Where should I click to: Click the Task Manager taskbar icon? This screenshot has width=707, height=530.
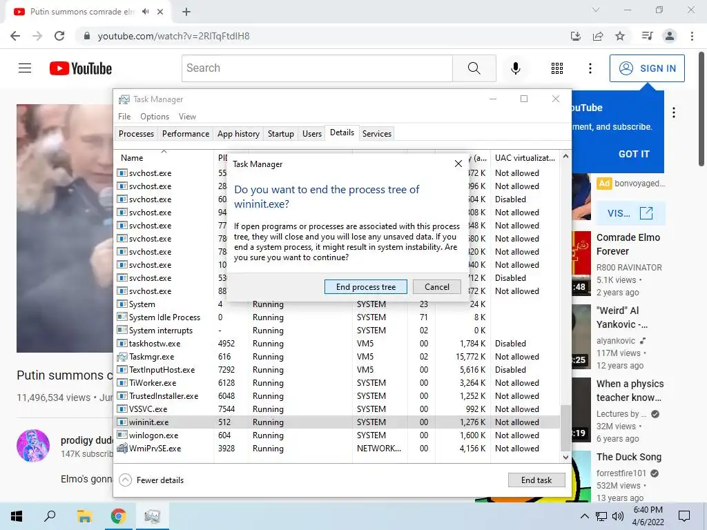pyautogui.click(x=152, y=516)
